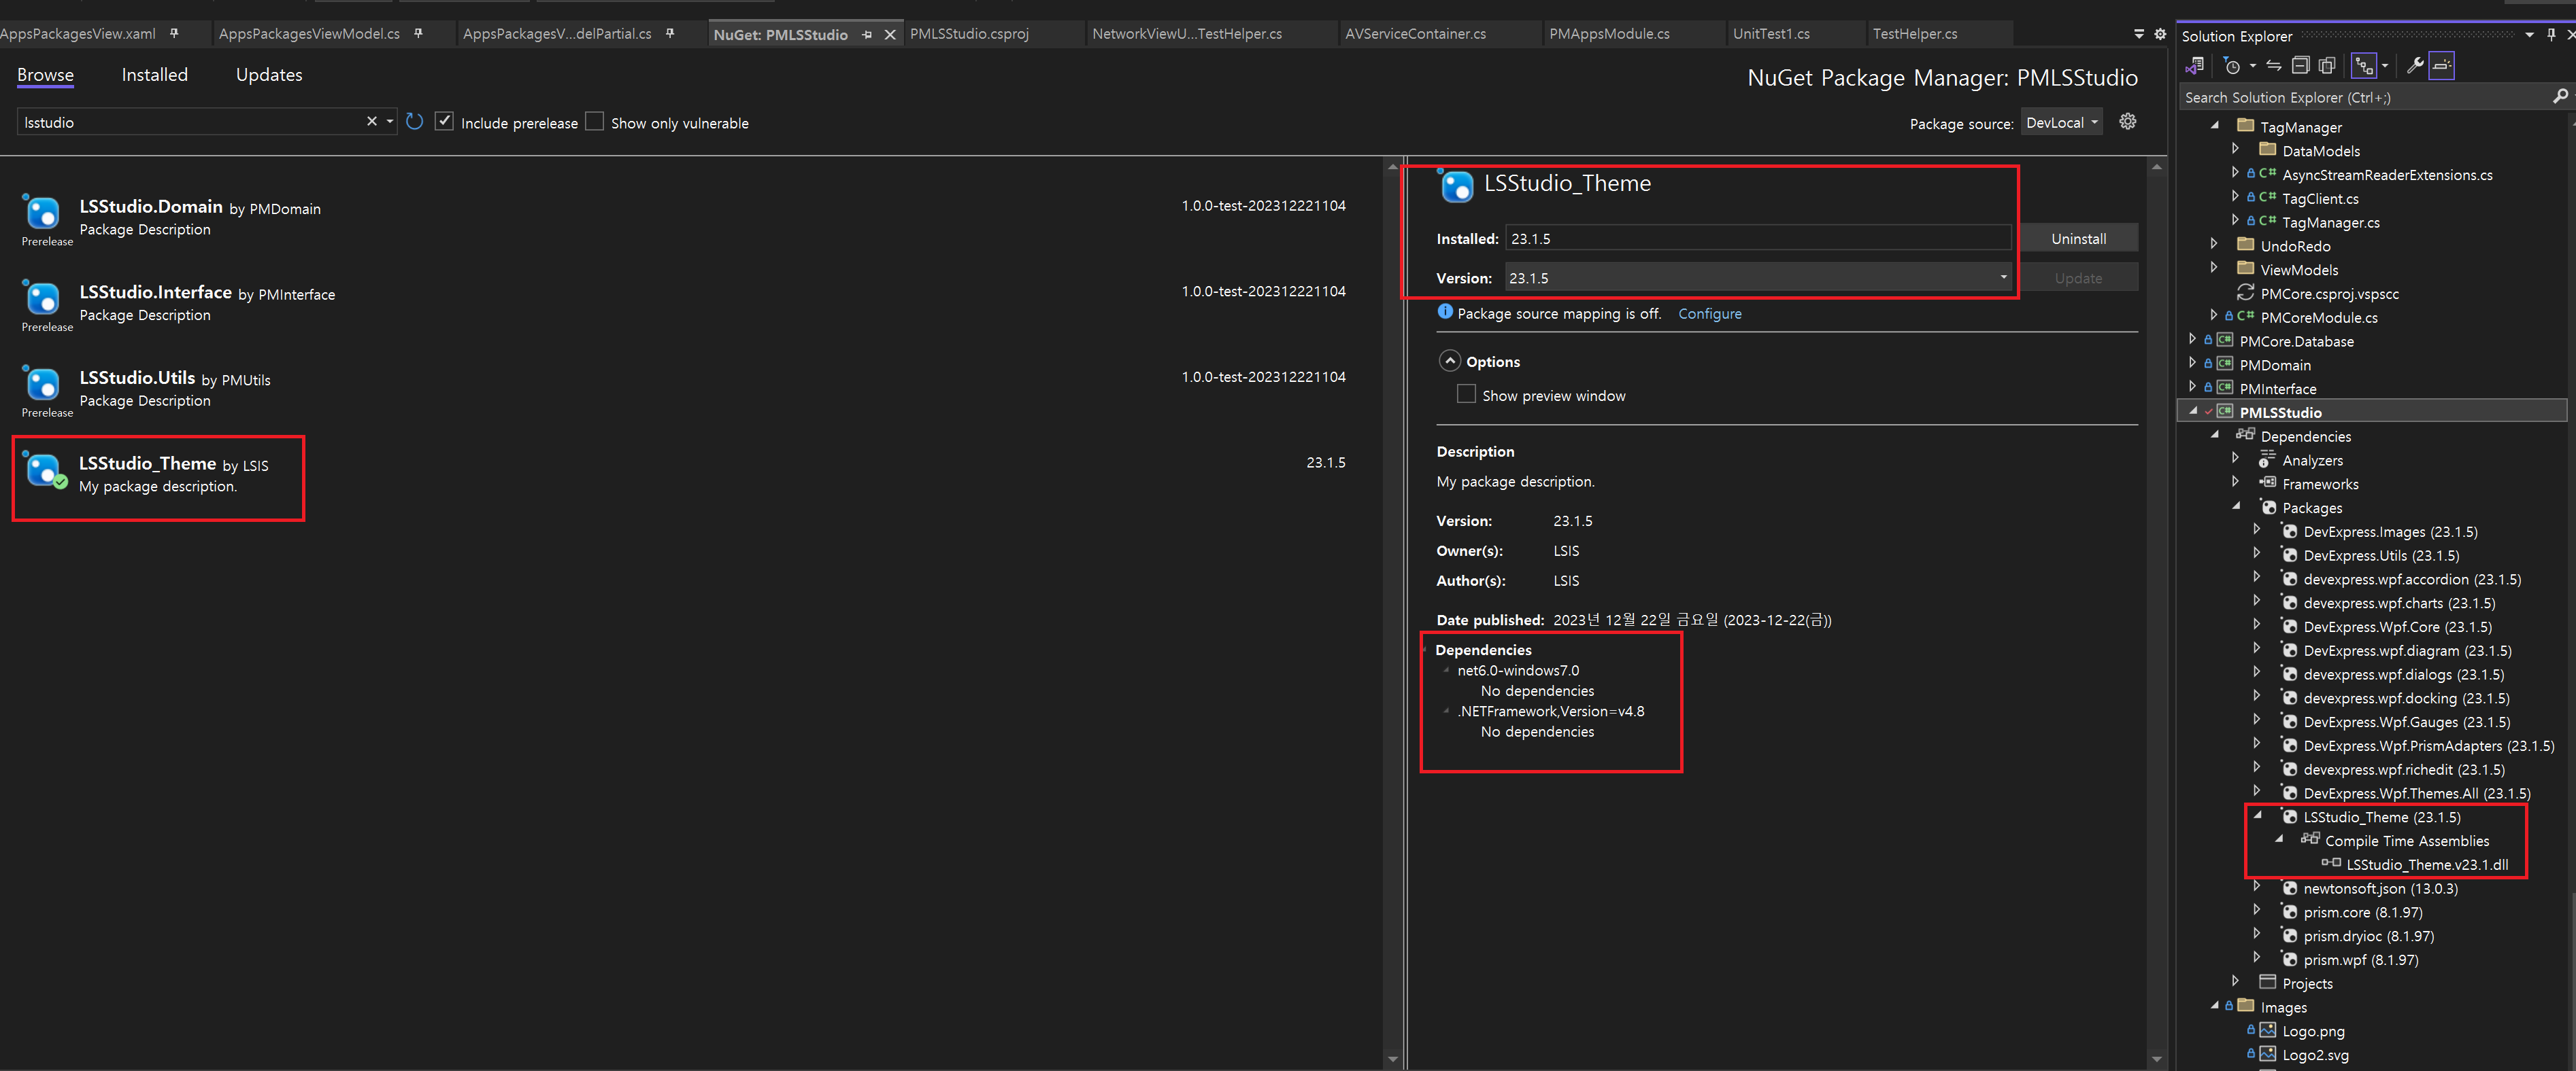Image resolution: width=2576 pixels, height=1071 pixels.
Task: Switch to the Installed tab
Action: 154,75
